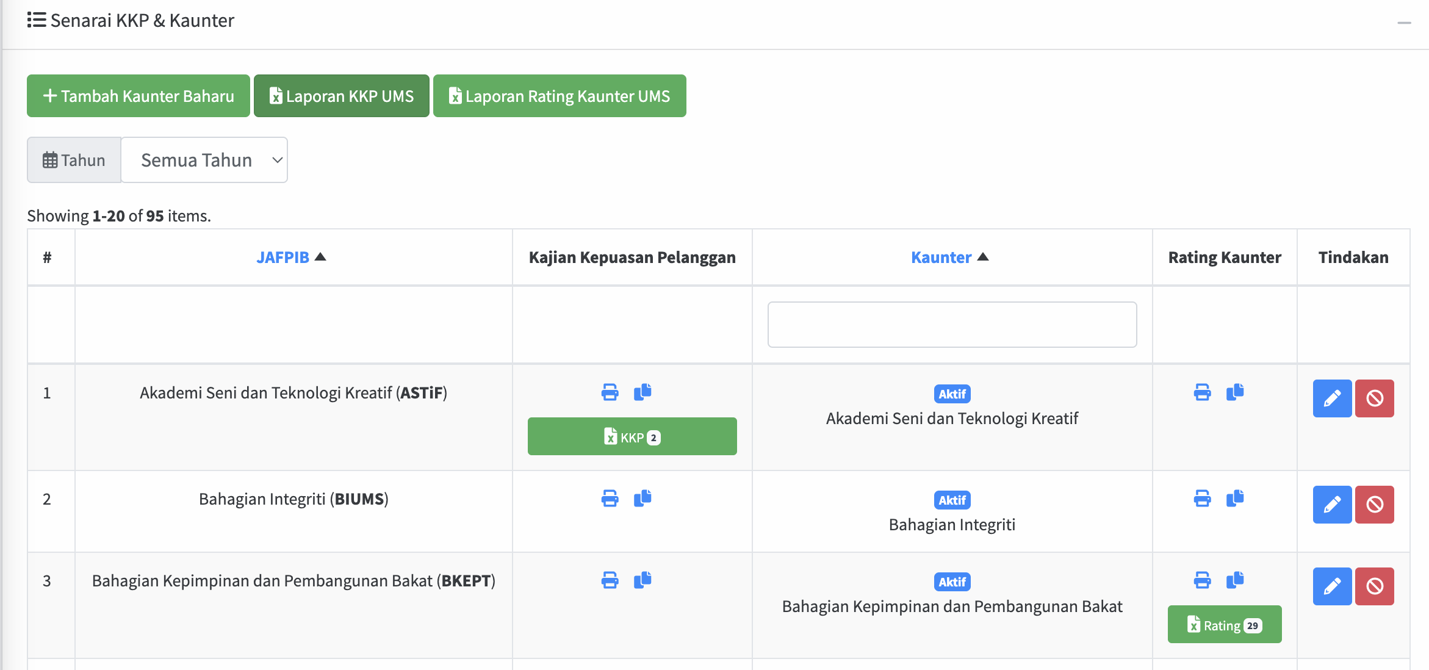Click the green Rating 29 export button
This screenshot has width=1429, height=670.
(x=1224, y=625)
